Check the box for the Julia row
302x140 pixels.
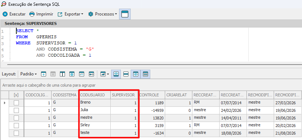16,110
